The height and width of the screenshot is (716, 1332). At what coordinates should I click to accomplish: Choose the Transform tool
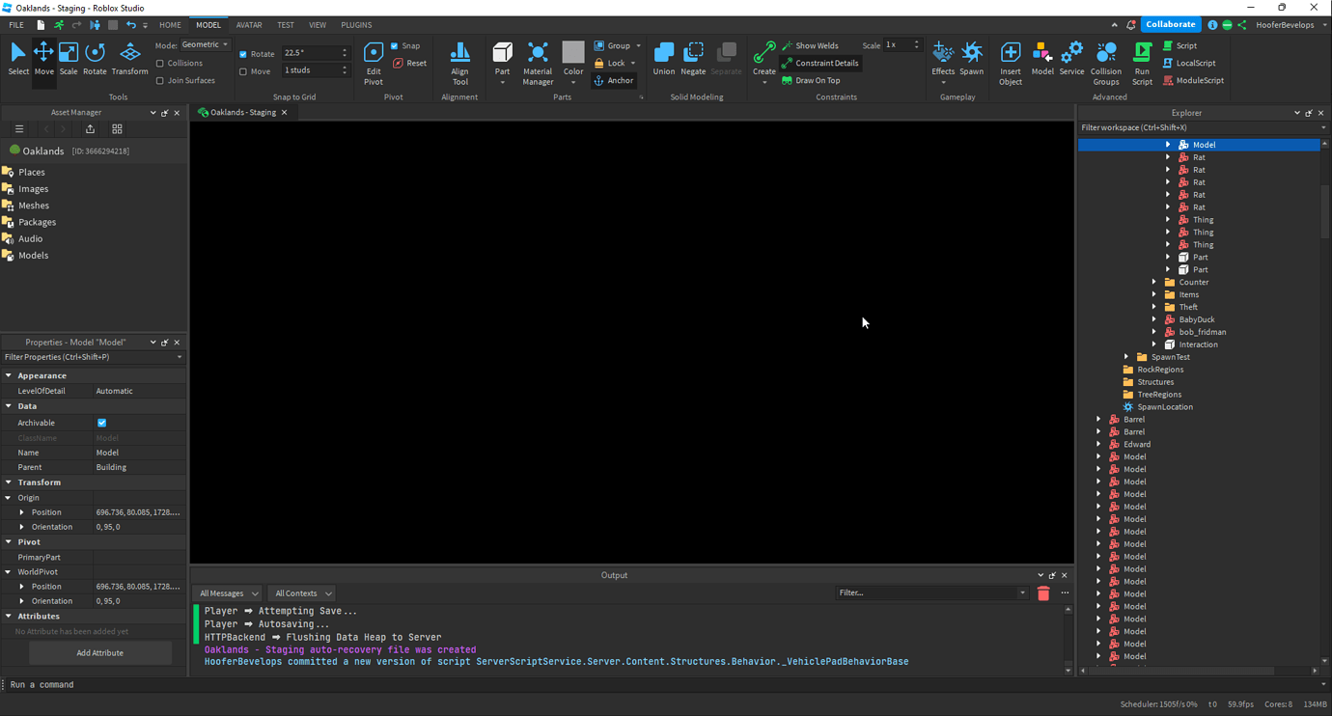point(129,58)
